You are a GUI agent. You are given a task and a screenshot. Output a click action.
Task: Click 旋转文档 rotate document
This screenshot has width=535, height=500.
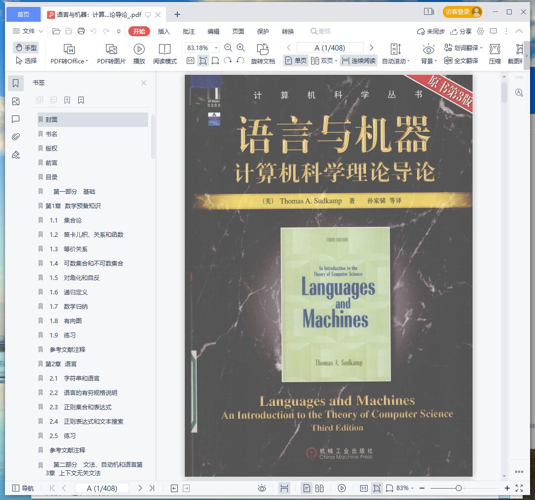pyautogui.click(x=263, y=54)
